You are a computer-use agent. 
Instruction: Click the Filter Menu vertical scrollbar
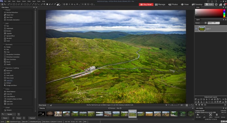click(x=35, y=54)
